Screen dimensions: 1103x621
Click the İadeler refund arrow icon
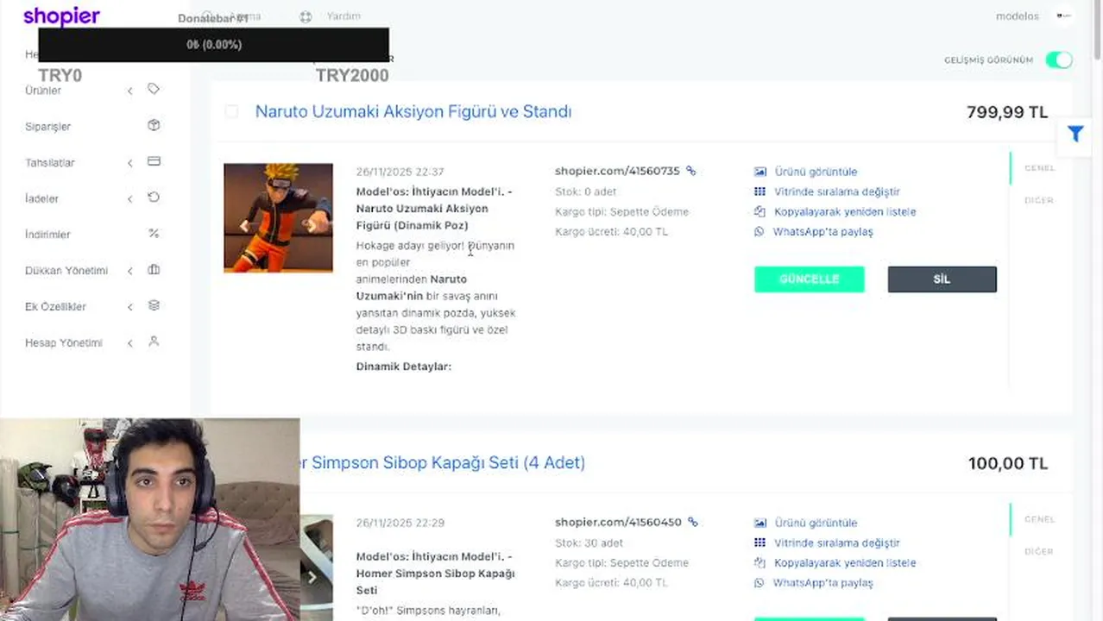(x=154, y=198)
